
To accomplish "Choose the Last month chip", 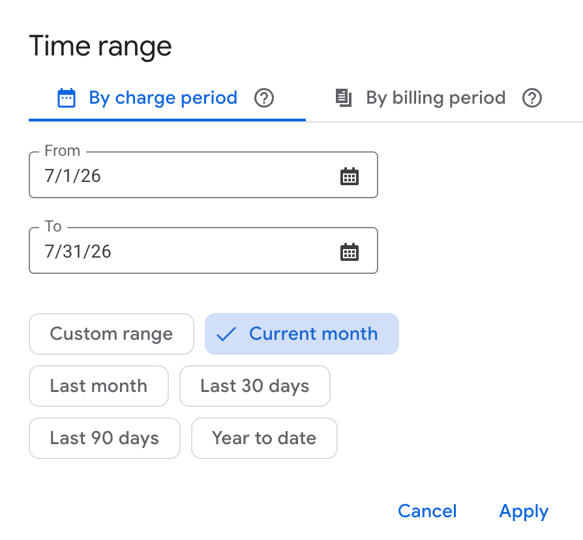I will pyautogui.click(x=98, y=386).
